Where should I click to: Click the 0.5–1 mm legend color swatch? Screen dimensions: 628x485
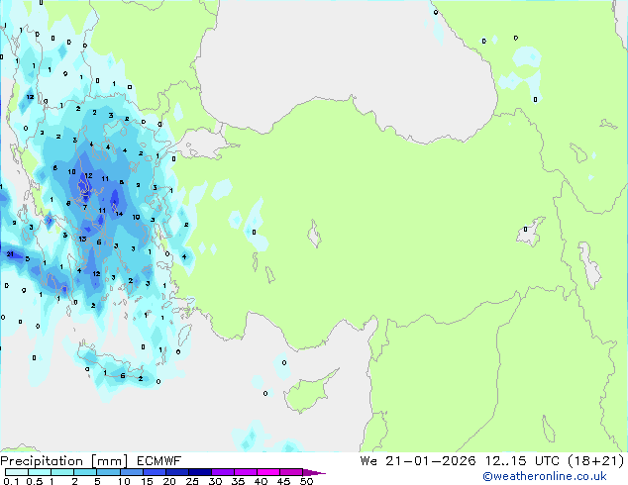pos(40,472)
